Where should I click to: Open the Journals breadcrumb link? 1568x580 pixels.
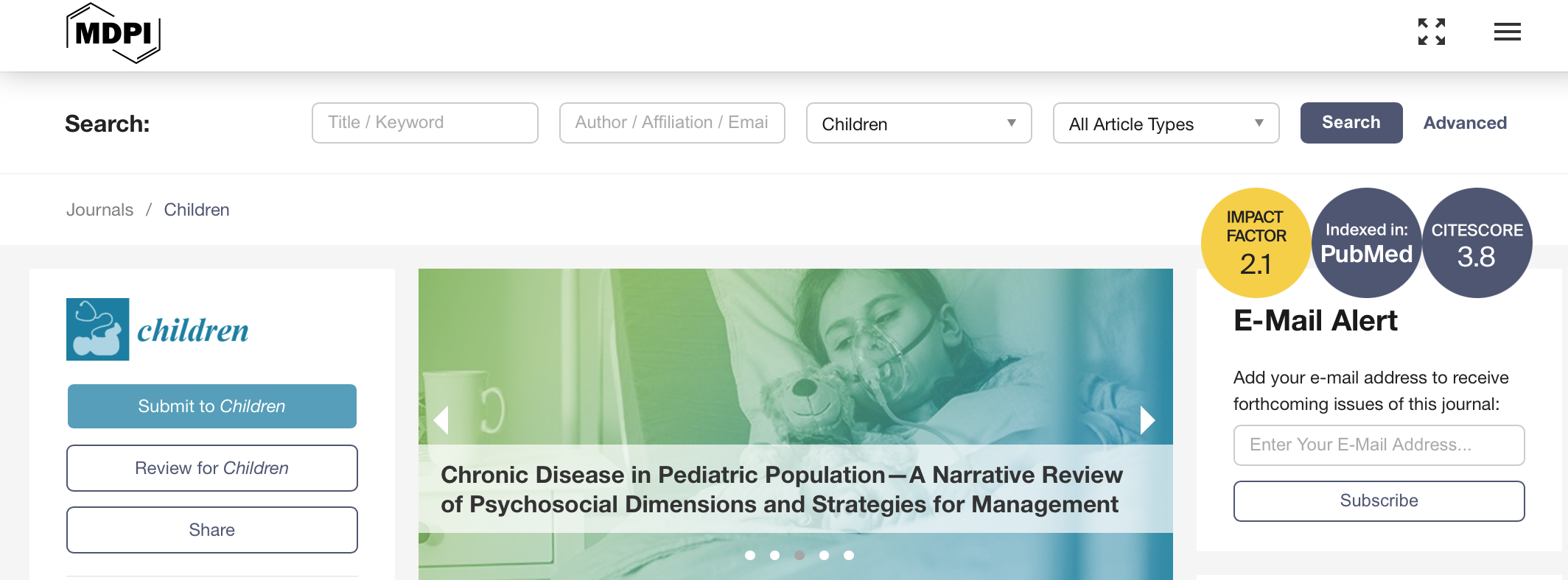click(99, 210)
